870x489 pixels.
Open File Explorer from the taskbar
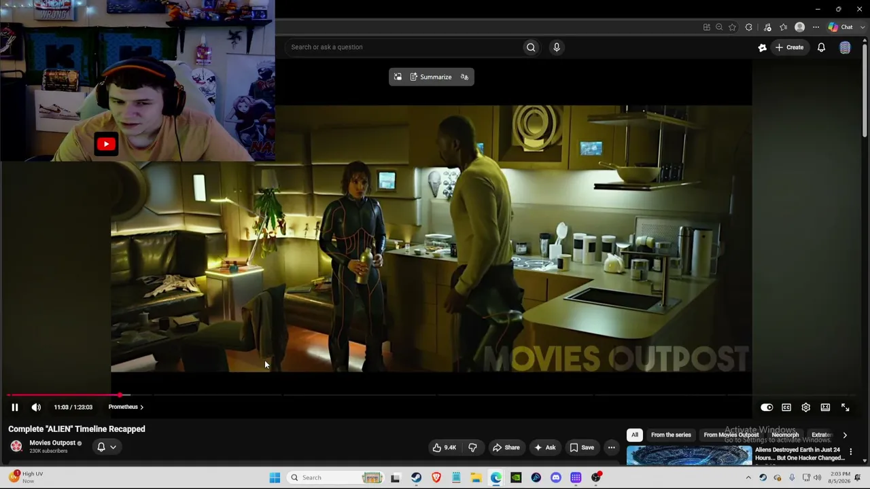[476, 477]
